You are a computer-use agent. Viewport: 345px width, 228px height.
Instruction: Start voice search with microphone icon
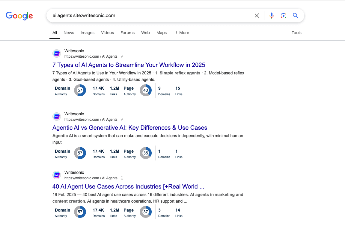point(271,16)
